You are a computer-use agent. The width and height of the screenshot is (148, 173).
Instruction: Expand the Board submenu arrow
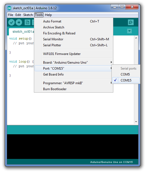[111, 62]
